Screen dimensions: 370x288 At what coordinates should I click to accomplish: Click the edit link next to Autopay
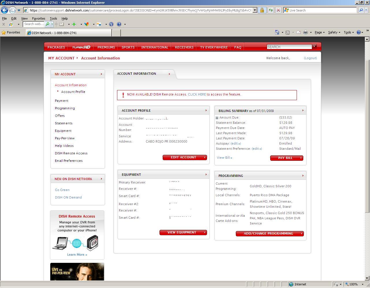click(236, 143)
